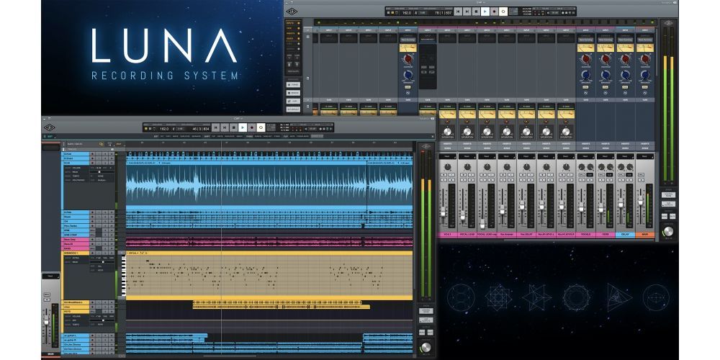Toggle SPILL button on the MAIN channel
The width and height of the screenshot is (720, 360).
click(x=641, y=174)
